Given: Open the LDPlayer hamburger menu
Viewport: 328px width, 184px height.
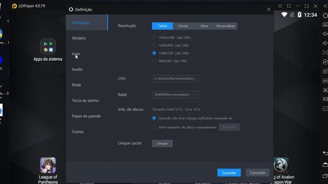Looking at the screenshot, I should [x=280, y=6].
